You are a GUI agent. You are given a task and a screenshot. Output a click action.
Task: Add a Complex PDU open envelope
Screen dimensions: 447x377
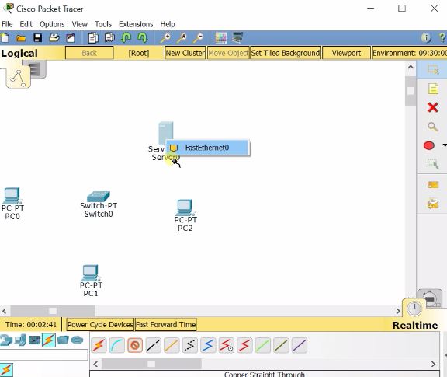(433, 204)
